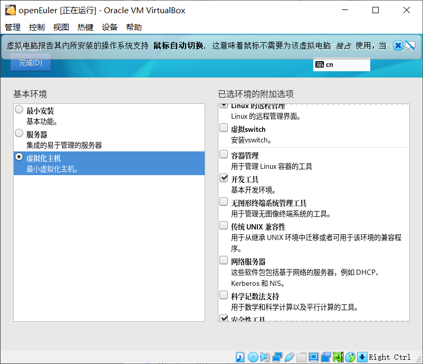Click the 基本开发环境 description text
Screen dimensions: 423x364
[253, 190]
